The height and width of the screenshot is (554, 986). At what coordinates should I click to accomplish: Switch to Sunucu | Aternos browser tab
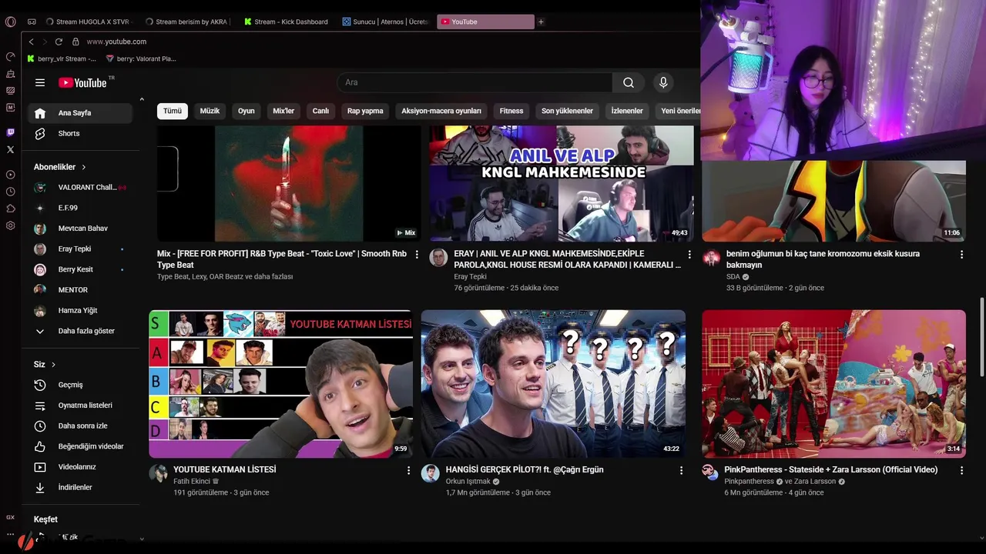click(385, 22)
